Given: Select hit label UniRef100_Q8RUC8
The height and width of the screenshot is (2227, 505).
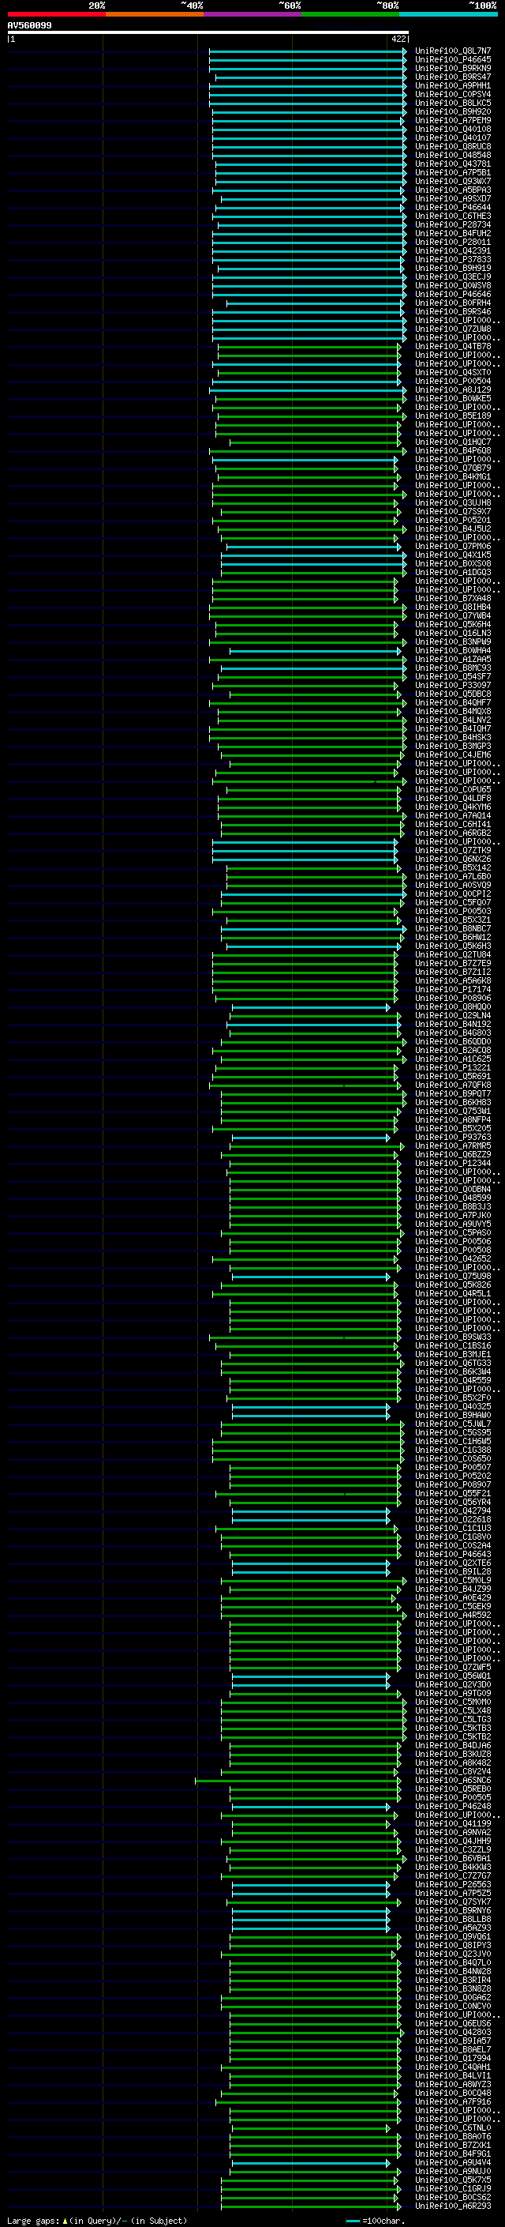Looking at the screenshot, I should [453, 147].
